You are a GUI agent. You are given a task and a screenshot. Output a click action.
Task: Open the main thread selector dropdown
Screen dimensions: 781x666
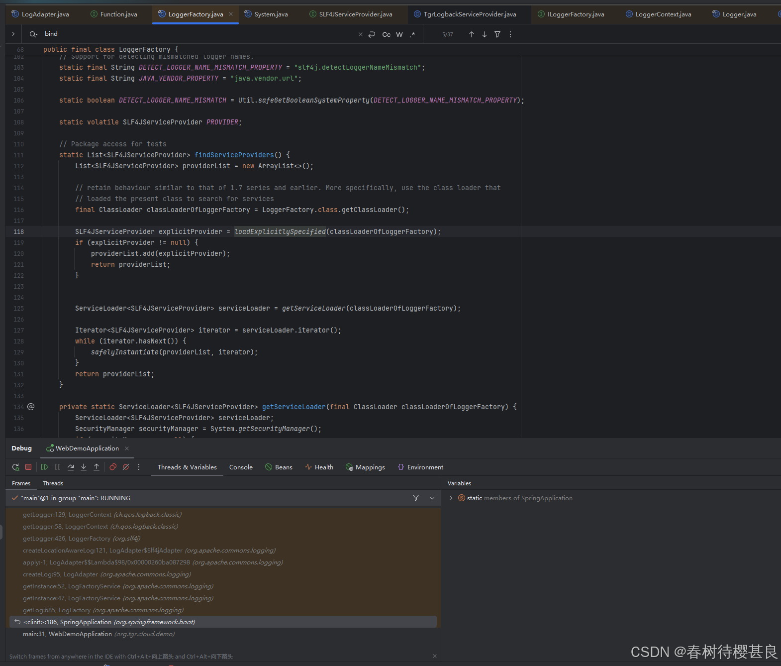(x=432, y=498)
